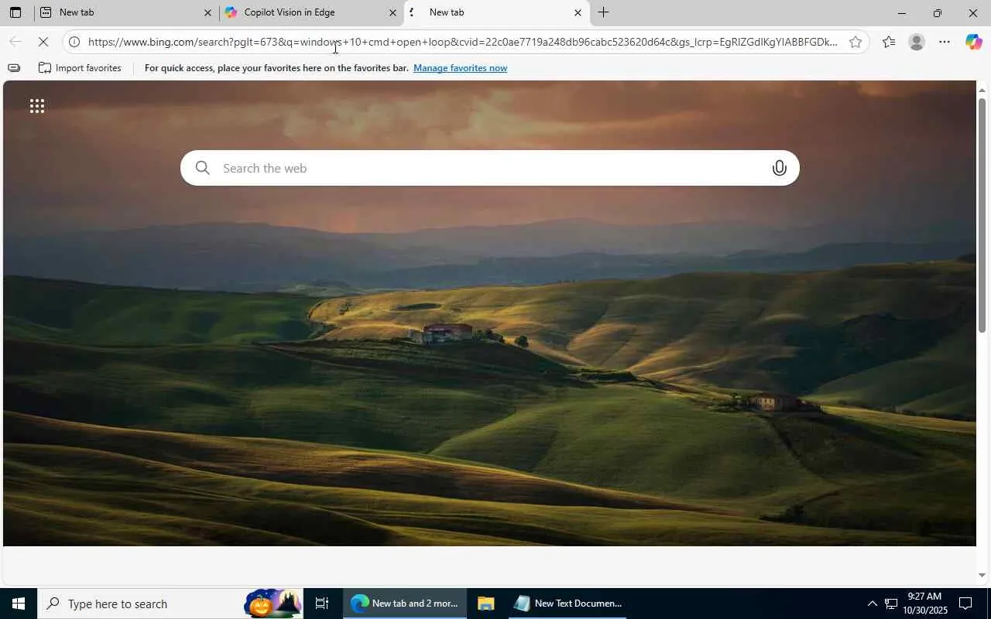This screenshot has width=991, height=619.
Task: Click the scrollbar down arrow
Action: [982, 575]
